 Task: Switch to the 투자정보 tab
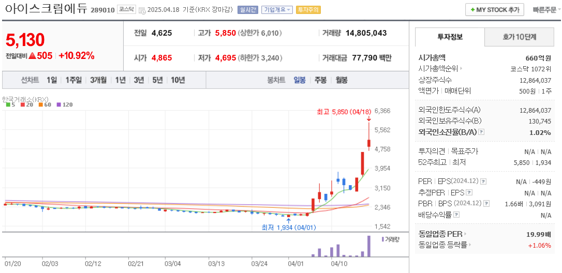(450, 36)
